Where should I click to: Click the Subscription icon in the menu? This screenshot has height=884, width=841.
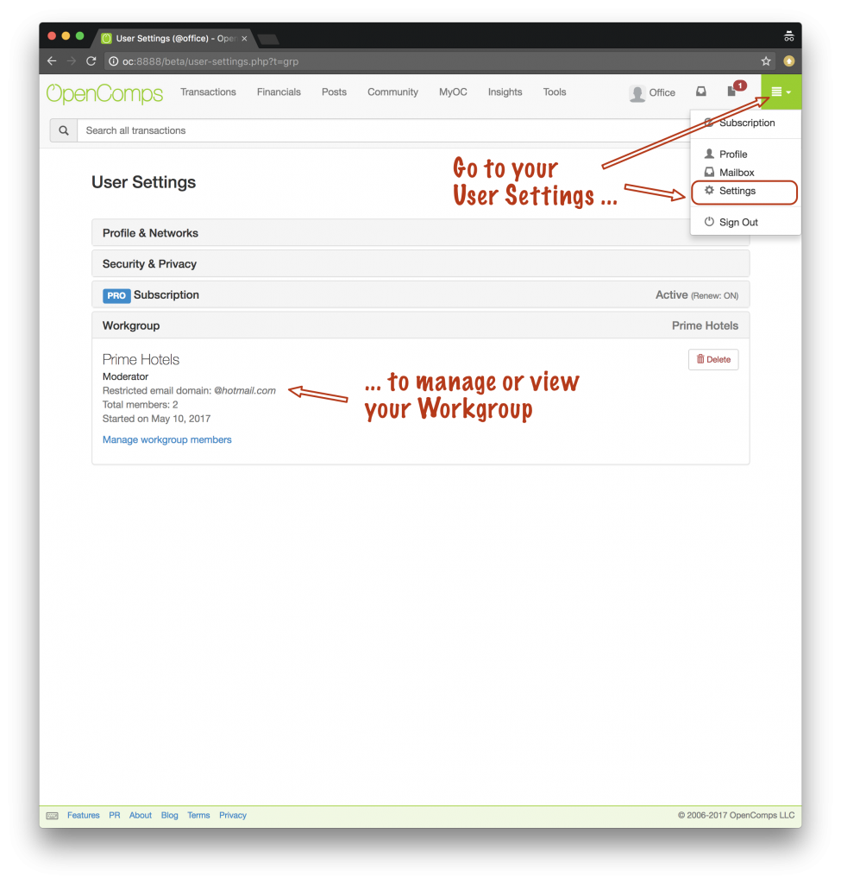[x=709, y=123]
